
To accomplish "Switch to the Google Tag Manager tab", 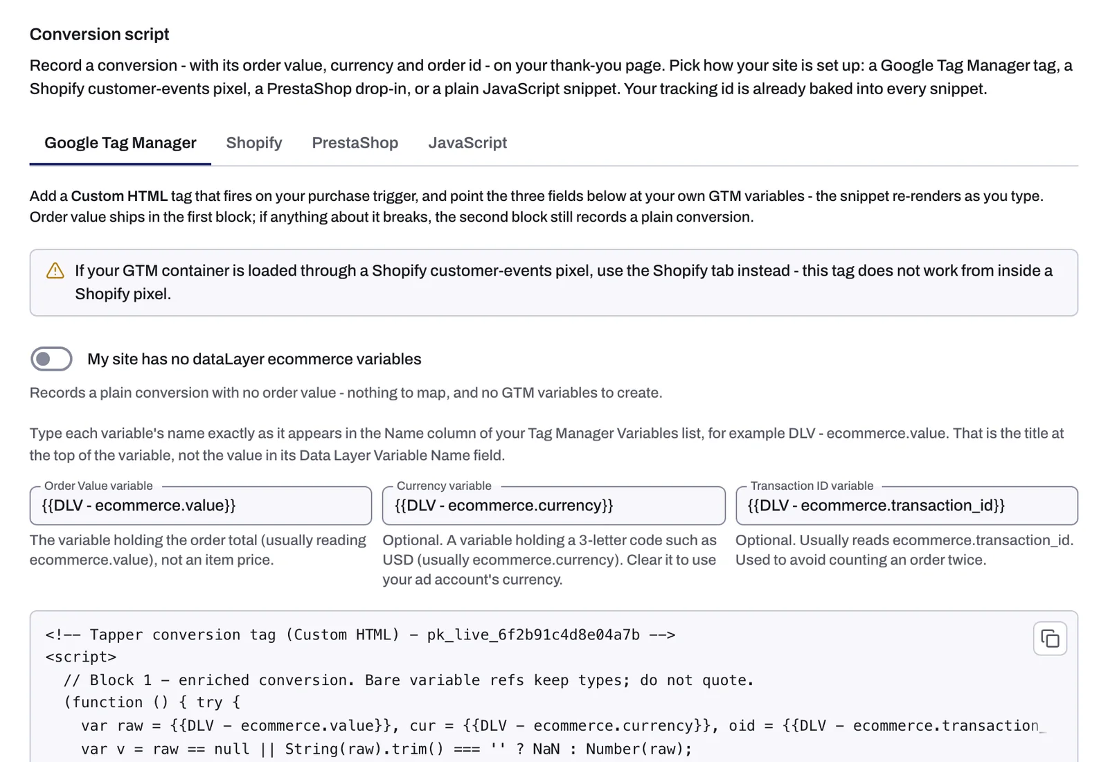I will pyautogui.click(x=120, y=143).
